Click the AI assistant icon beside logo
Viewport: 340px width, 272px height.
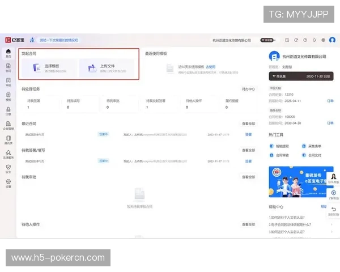click(32, 40)
